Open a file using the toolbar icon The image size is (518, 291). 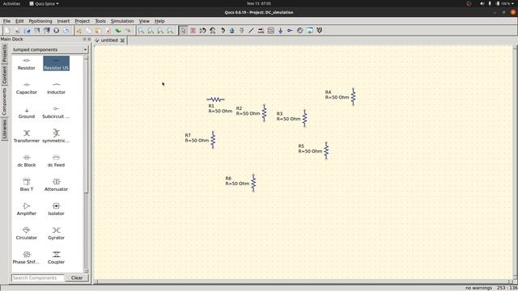(27, 31)
